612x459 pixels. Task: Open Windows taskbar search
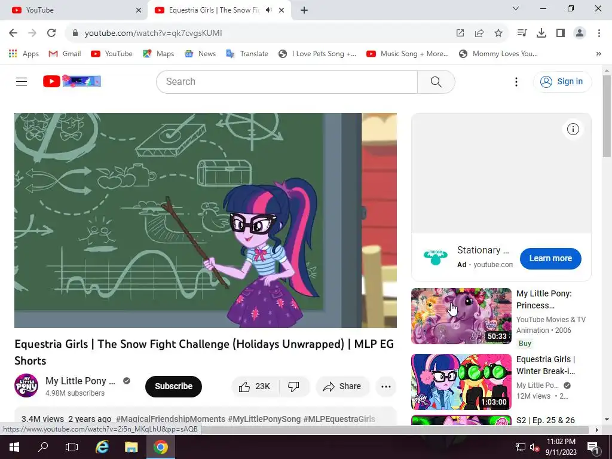tap(43, 447)
